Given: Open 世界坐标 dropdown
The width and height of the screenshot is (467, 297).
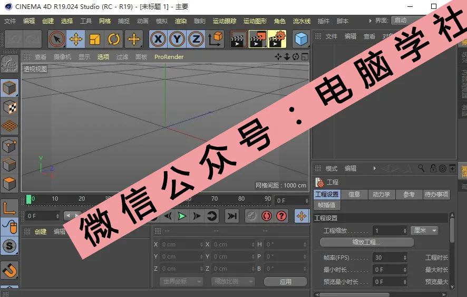Looking at the screenshot, I should pyautogui.click(x=181, y=281).
